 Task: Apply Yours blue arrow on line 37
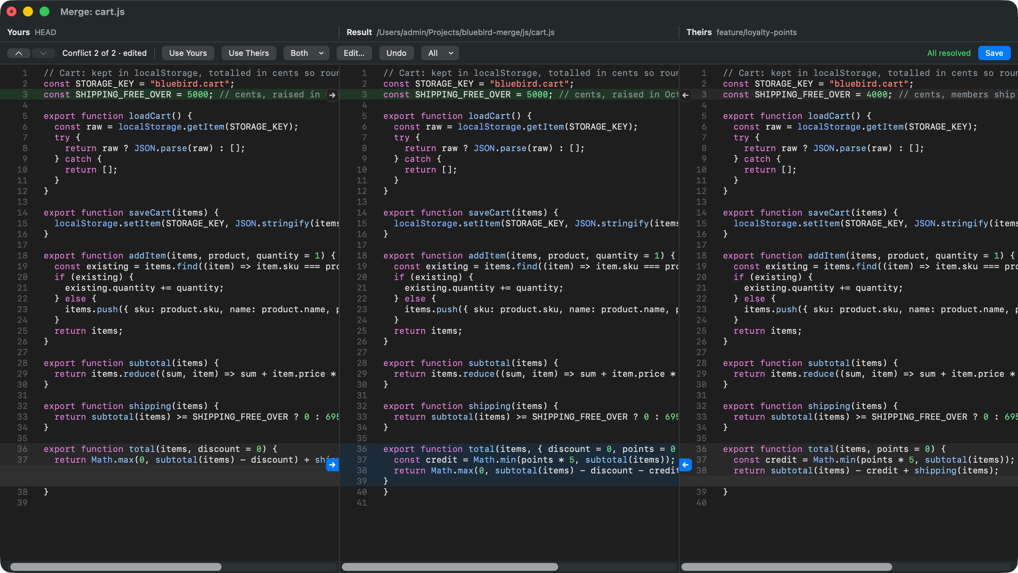pyautogui.click(x=332, y=465)
